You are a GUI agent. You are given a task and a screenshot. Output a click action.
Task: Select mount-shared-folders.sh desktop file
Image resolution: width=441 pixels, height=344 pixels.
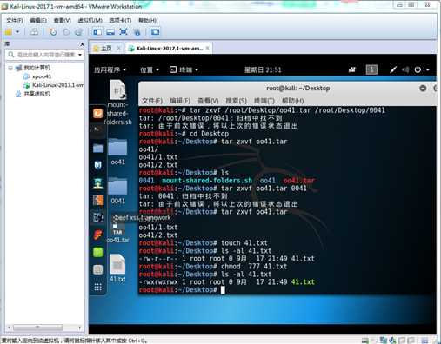point(117,103)
